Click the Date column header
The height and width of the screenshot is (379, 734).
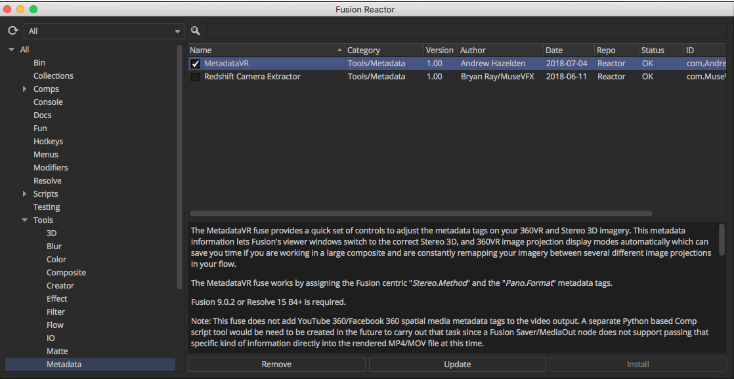coord(569,50)
